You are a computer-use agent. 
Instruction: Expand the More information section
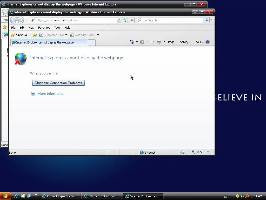33,94
